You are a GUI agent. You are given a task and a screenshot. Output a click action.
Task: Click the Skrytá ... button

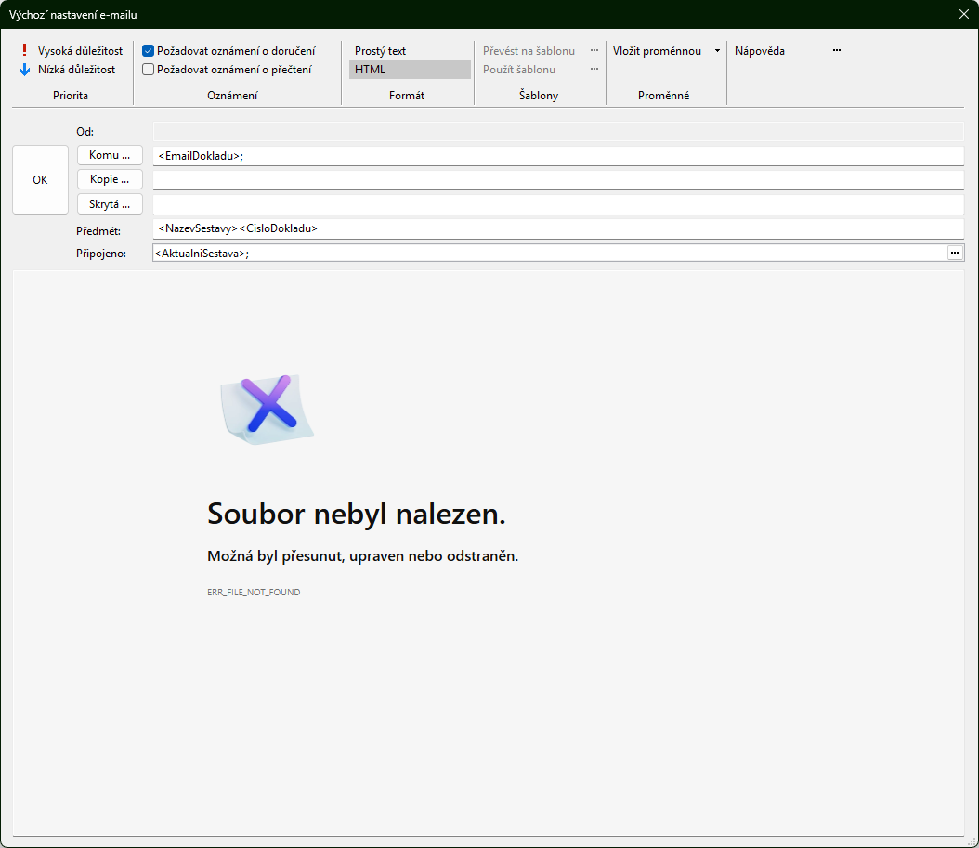110,203
